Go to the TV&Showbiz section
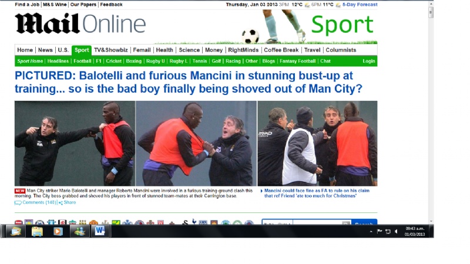Image resolution: width=470 pixels, height=264 pixels. pyautogui.click(x=111, y=50)
